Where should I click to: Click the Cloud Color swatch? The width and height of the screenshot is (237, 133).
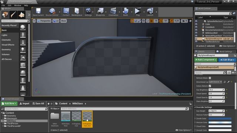pyautogui.click(x=220, y=126)
